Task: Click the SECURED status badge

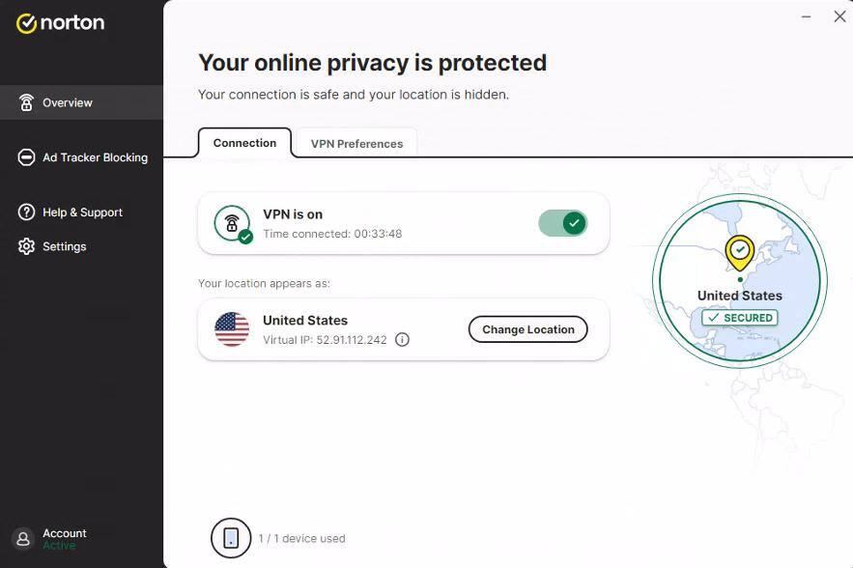Action: tap(740, 317)
